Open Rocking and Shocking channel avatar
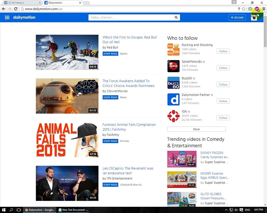The height and width of the screenshot is (213, 267). pos(173,49)
